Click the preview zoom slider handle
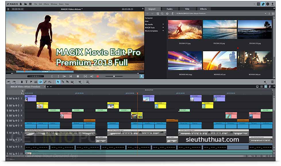Screen dimensions: 281x166 point(114,76)
